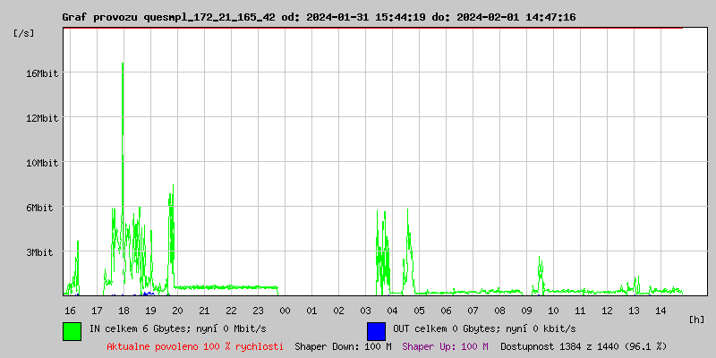The height and width of the screenshot is (358, 716).
Task: Click the green IN legend swatch
Action: click(x=72, y=330)
